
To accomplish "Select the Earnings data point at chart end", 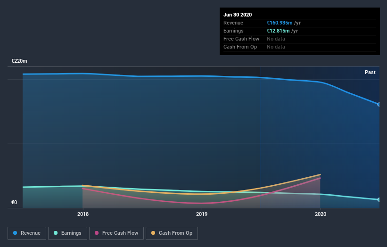I will [x=379, y=199].
